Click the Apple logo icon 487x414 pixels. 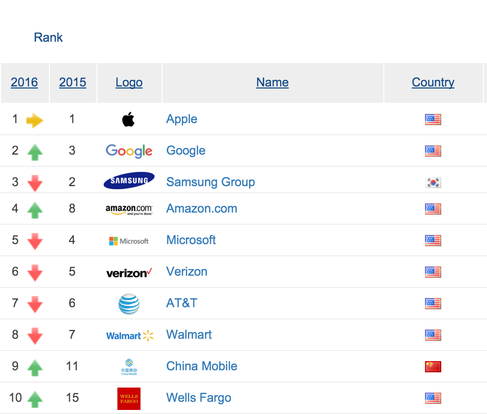129,120
